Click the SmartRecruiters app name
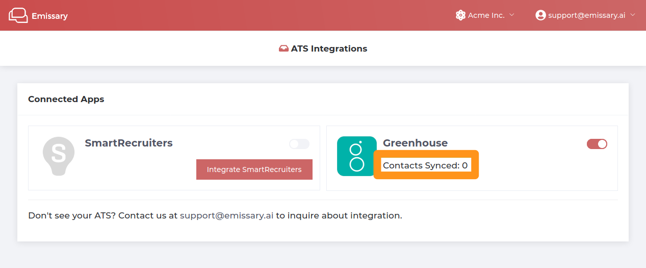This screenshot has width=646, height=268. pyautogui.click(x=128, y=143)
